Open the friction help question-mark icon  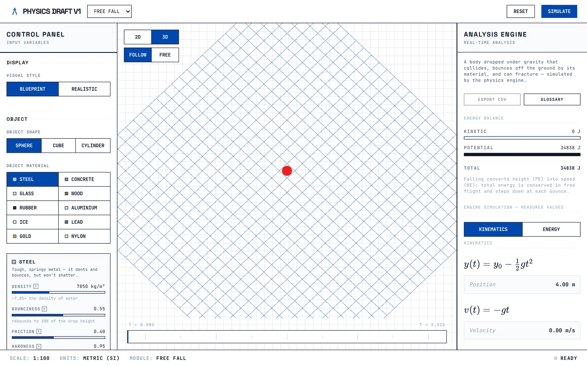[39, 332]
